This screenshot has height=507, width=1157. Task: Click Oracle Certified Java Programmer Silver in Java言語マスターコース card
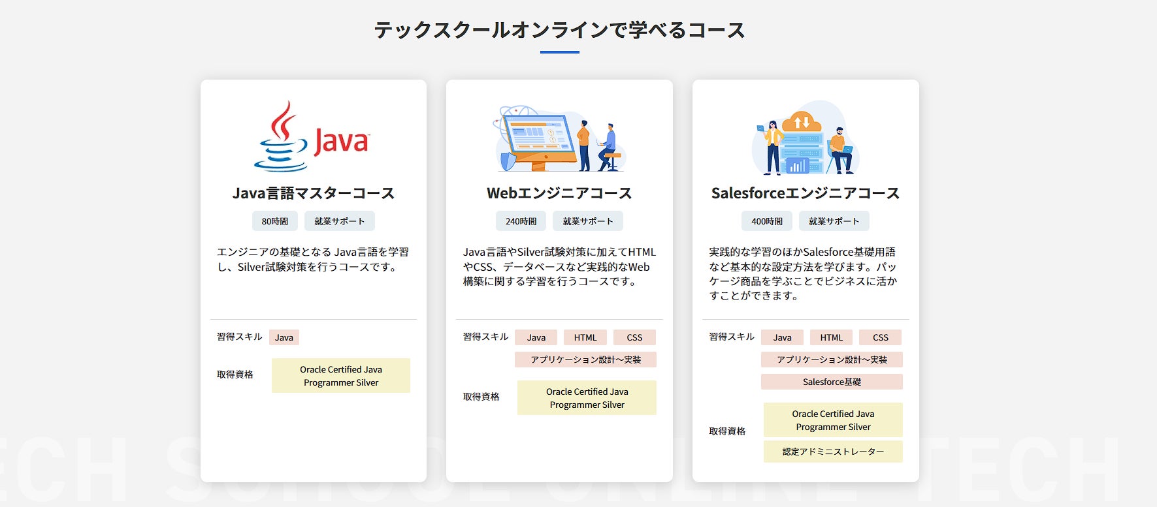tap(341, 376)
